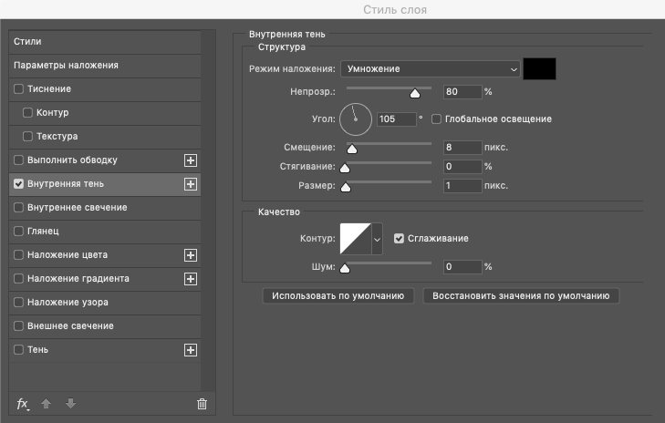Viewport: 665px width, 423px height.
Task: Uncheck the Сглаживание checkbox
Action: [x=399, y=239]
